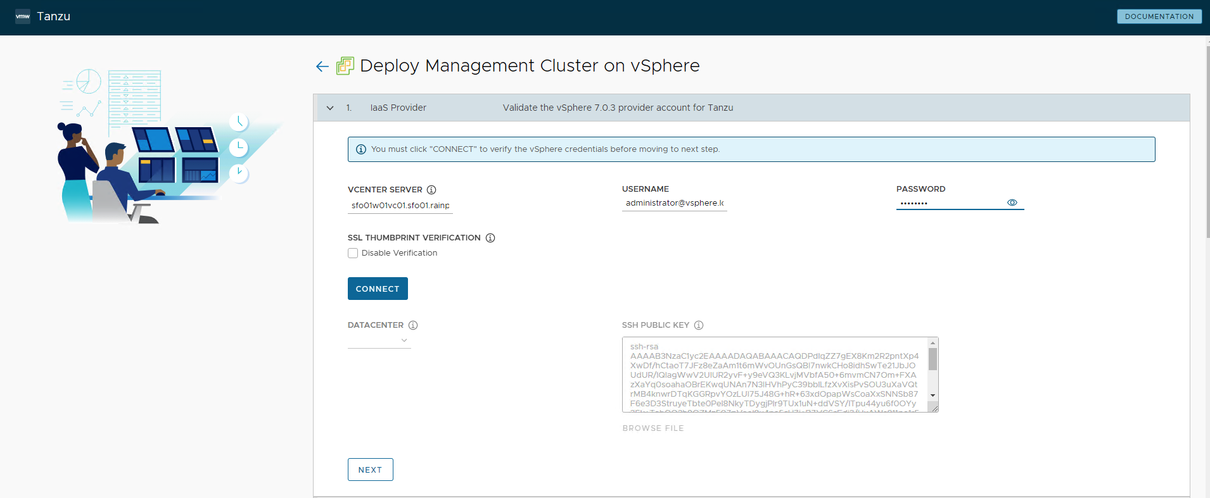Click SSH key textarea scrollbar down arrow
Viewport: 1210px width, 498px height.
(x=933, y=395)
